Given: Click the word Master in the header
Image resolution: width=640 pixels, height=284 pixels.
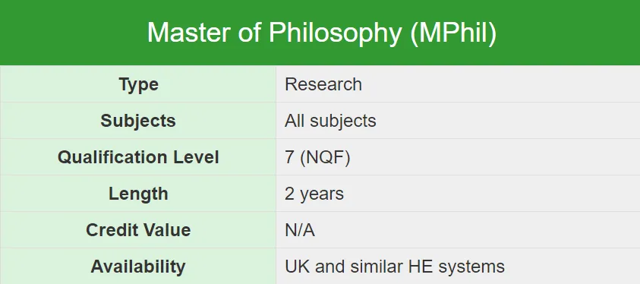Looking at the screenshot, I should (x=189, y=32).
